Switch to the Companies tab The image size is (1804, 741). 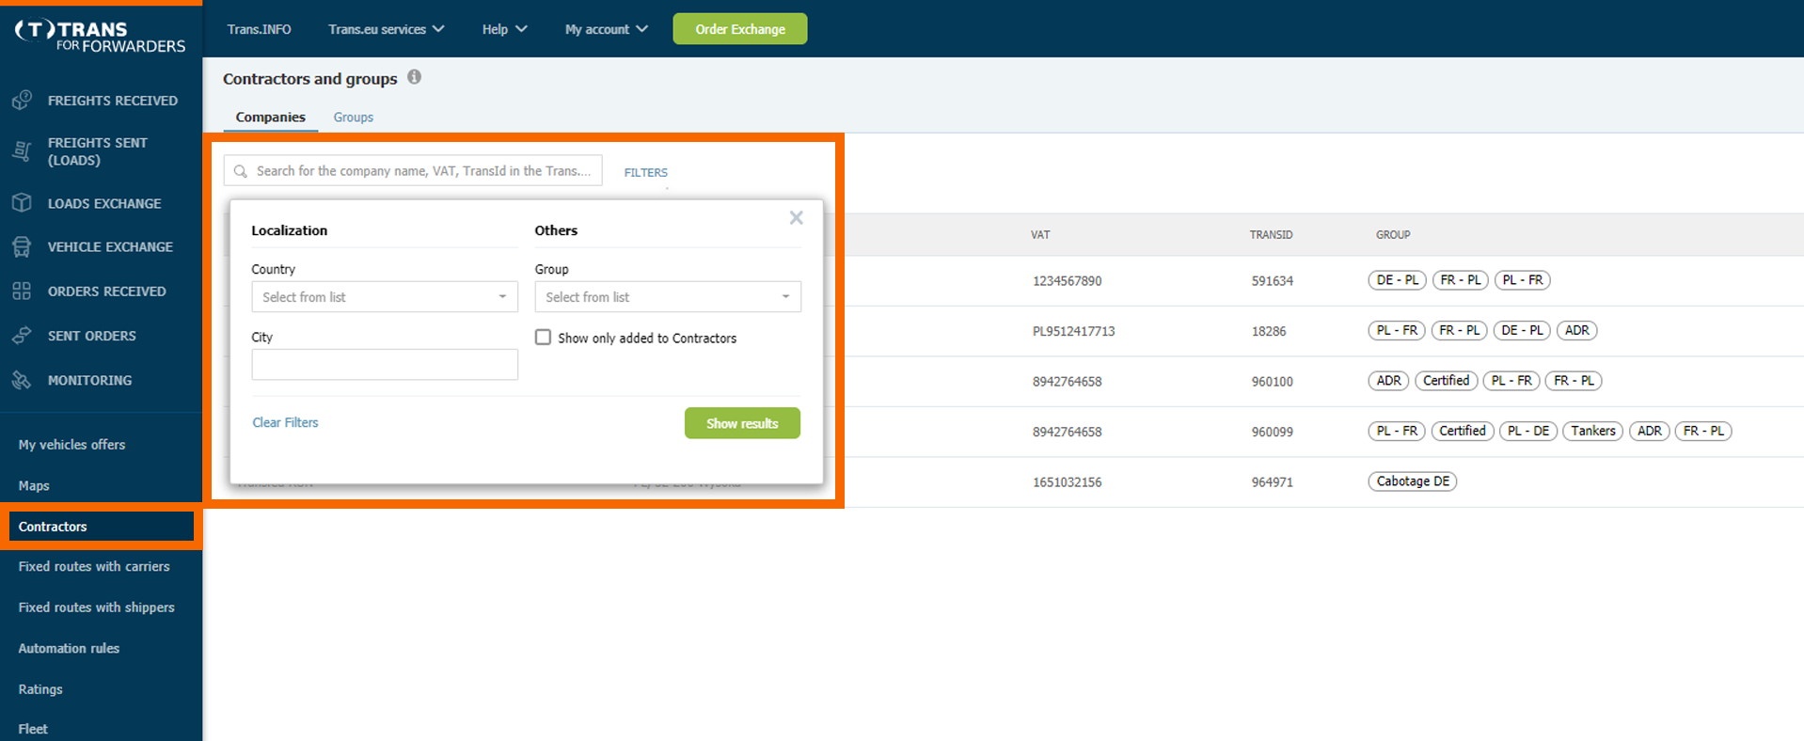270,117
